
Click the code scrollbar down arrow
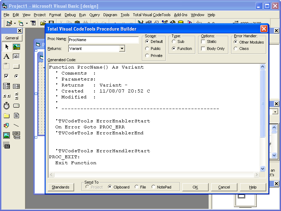pos(262,168)
